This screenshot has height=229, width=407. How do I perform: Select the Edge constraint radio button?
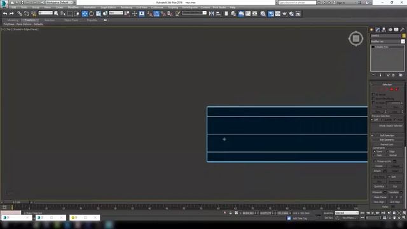tap(388, 151)
